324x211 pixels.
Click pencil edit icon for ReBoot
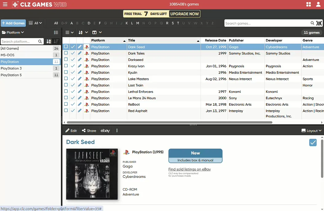(x=80, y=104)
